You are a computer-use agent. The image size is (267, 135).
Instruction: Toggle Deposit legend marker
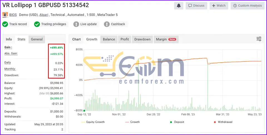point(177,122)
